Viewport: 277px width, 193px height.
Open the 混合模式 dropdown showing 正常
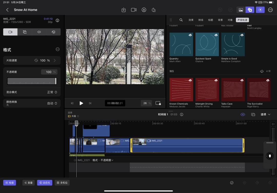coord(52,92)
